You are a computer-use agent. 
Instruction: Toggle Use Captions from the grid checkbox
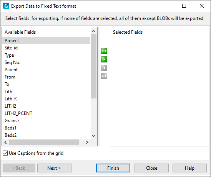tap(5, 153)
